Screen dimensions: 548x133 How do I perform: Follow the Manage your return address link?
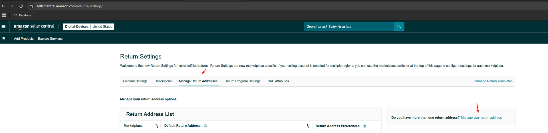click(x=481, y=118)
